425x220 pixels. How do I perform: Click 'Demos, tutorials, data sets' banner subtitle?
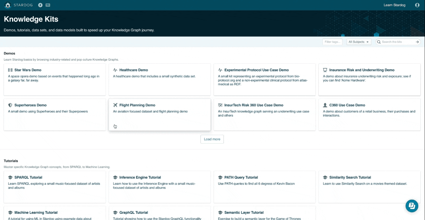(x=79, y=30)
